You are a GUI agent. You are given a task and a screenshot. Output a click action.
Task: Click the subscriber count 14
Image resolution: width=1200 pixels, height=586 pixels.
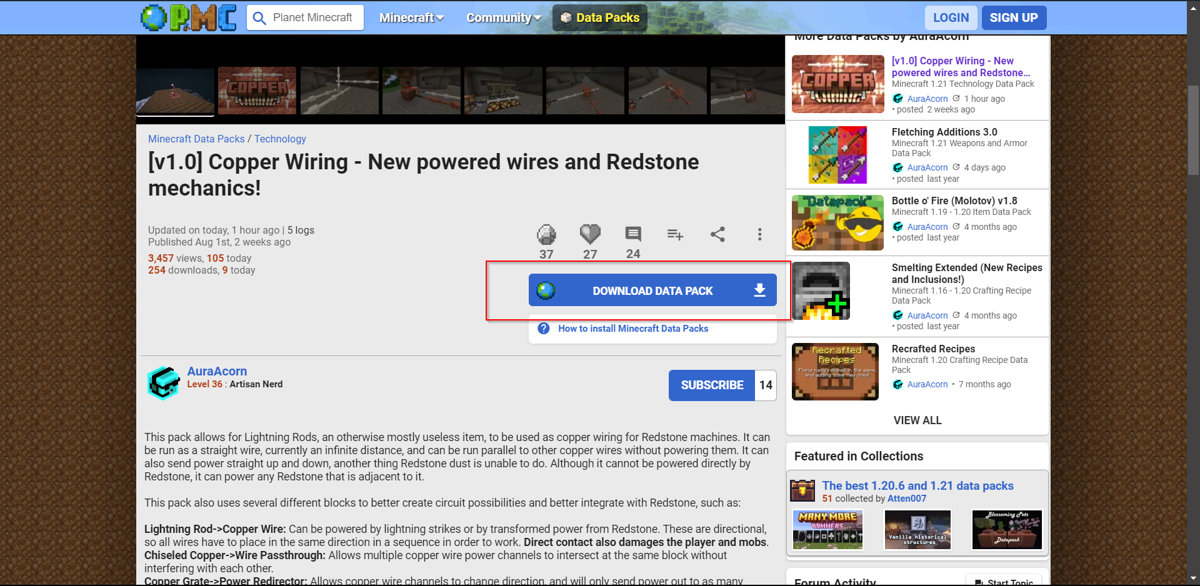pyautogui.click(x=766, y=385)
